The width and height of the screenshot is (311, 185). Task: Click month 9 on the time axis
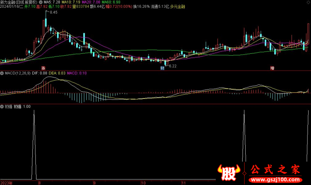click(x=94, y=182)
